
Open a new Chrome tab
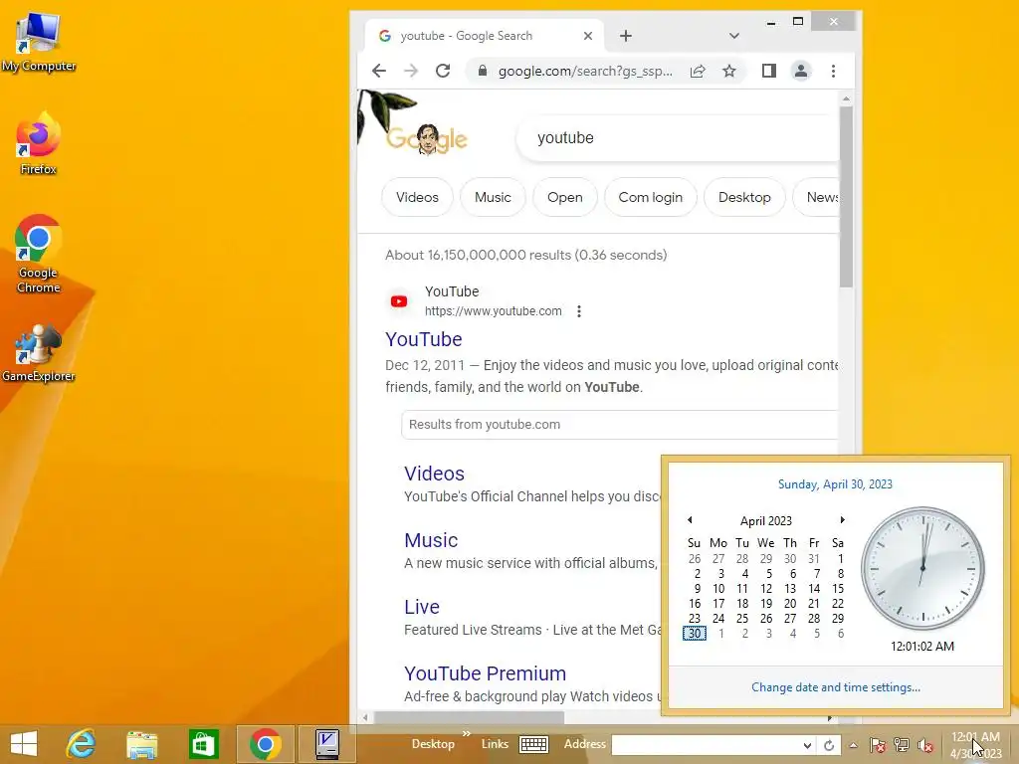tap(626, 36)
